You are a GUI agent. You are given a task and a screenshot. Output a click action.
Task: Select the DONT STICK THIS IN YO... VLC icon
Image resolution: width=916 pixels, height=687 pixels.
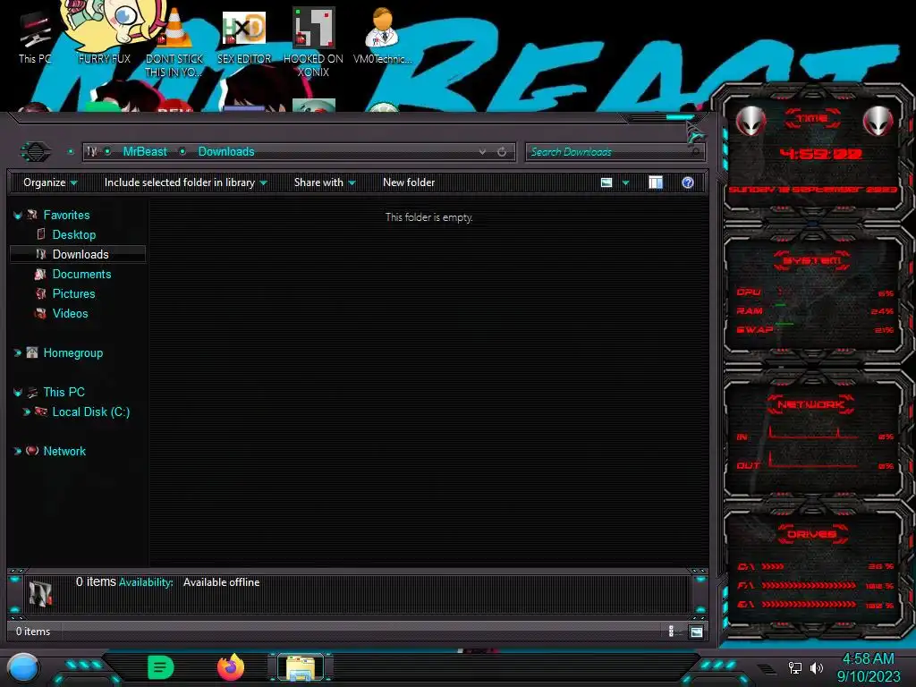[x=174, y=42]
